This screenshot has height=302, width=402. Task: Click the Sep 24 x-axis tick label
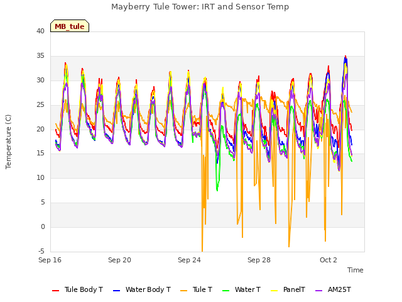tap(189, 260)
